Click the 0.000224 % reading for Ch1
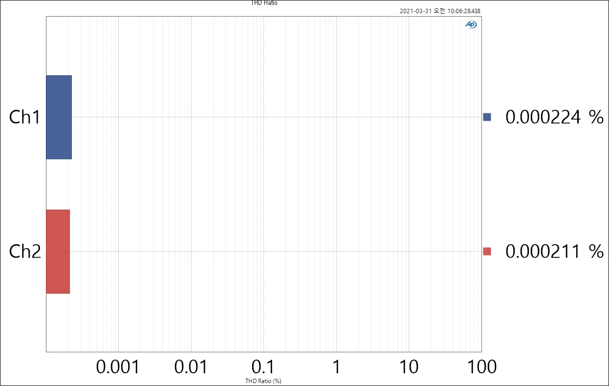The image size is (609, 386). coord(544,117)
